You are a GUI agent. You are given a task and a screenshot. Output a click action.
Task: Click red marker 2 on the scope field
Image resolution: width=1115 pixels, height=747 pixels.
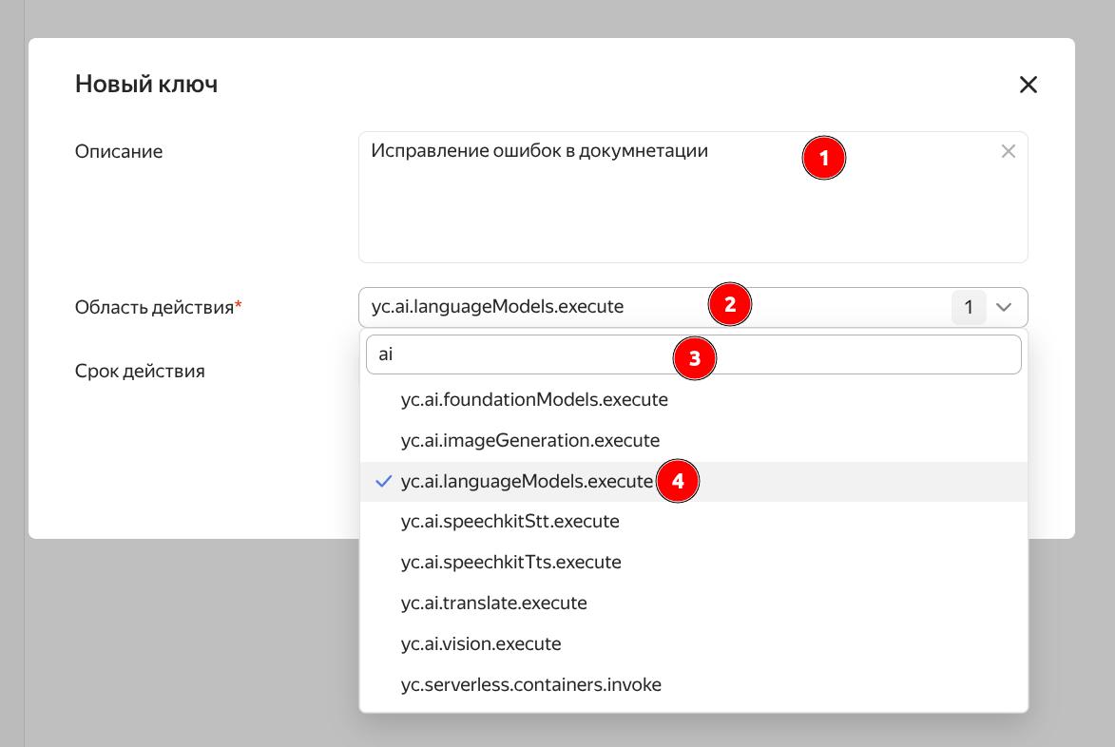(729, 305)
